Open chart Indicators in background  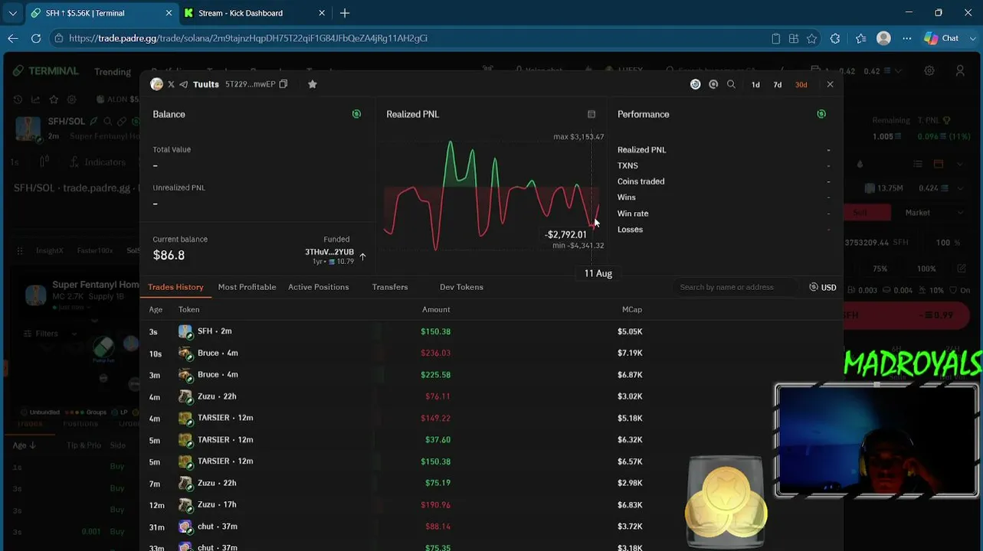97,162
